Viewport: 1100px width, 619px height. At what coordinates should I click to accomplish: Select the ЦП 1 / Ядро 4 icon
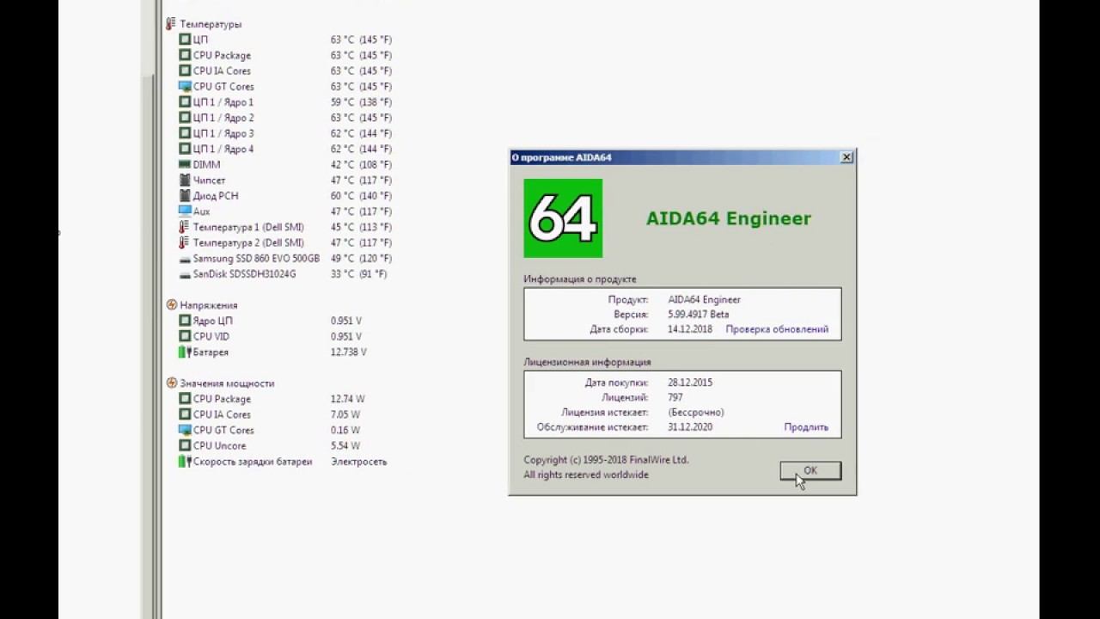(x=185, y=149)
